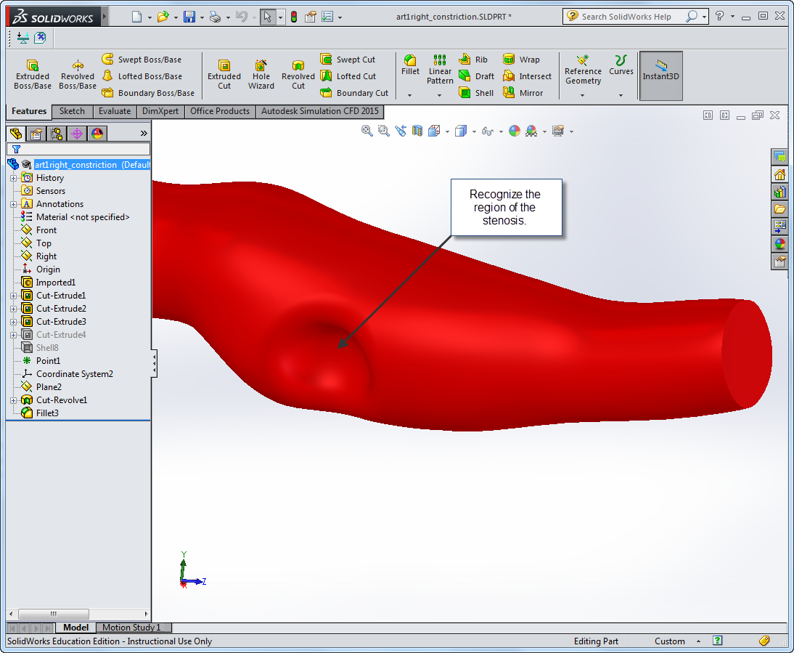Expand the Cut-Revolve1 feature
This screenshot has width=794, height=653.
tap(13, 400)
